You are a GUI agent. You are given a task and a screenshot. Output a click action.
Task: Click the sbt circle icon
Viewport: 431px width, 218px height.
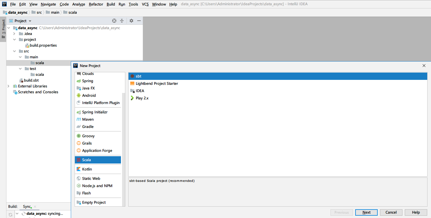(x=132, y=76)
